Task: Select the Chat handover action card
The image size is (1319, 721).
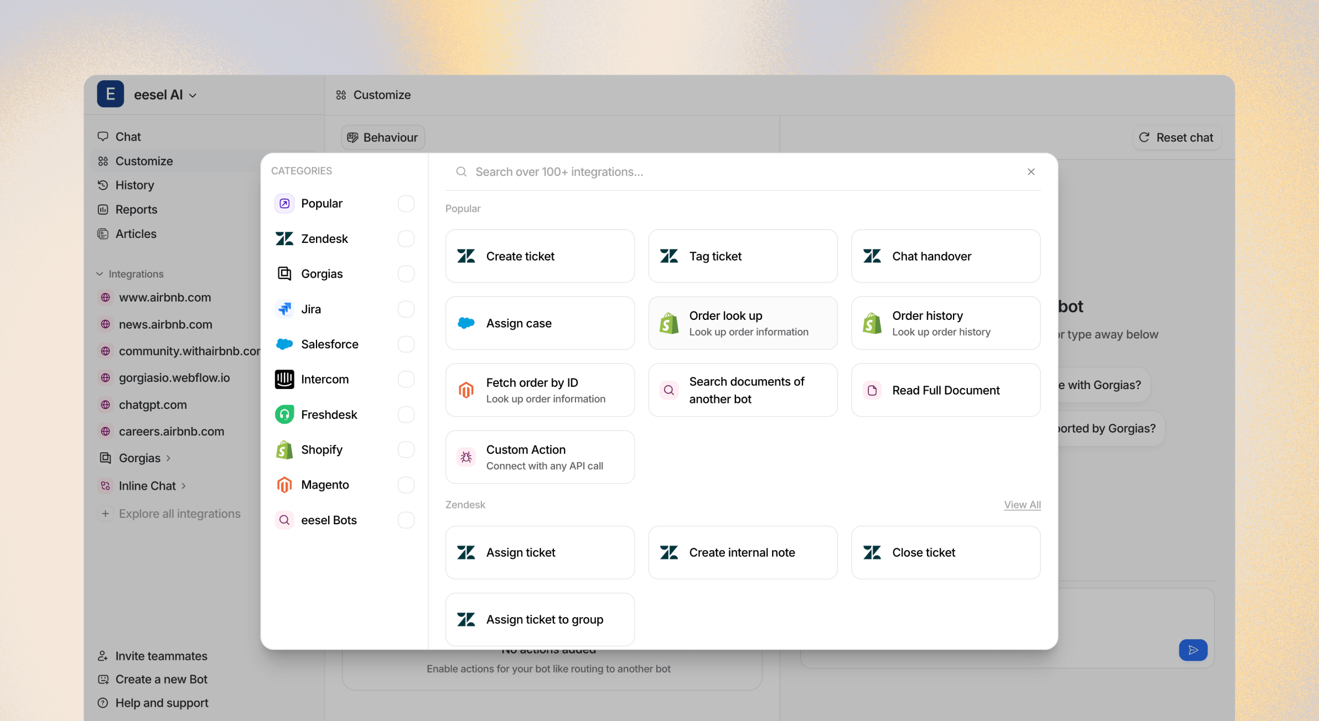Action: pyautogui.click(x=945, y=256)
